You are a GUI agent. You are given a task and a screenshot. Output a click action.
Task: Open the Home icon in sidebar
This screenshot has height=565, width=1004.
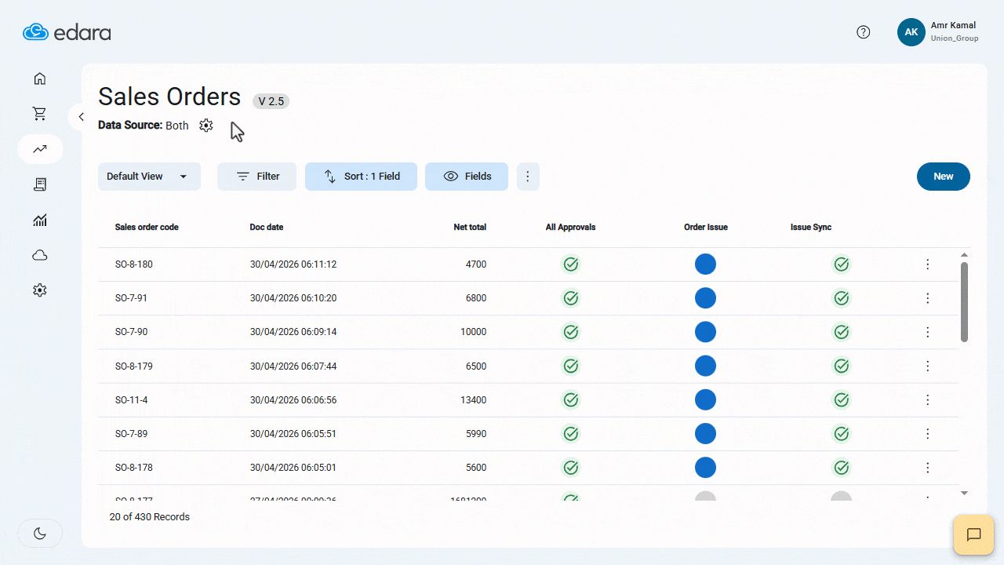click(x=40, y=78)
